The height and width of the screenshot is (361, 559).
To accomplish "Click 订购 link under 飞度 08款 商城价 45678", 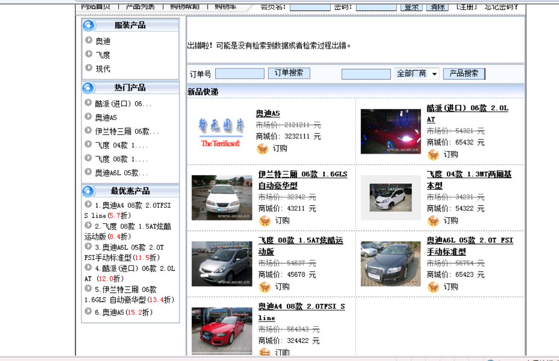I will click(x=282, y=287).
